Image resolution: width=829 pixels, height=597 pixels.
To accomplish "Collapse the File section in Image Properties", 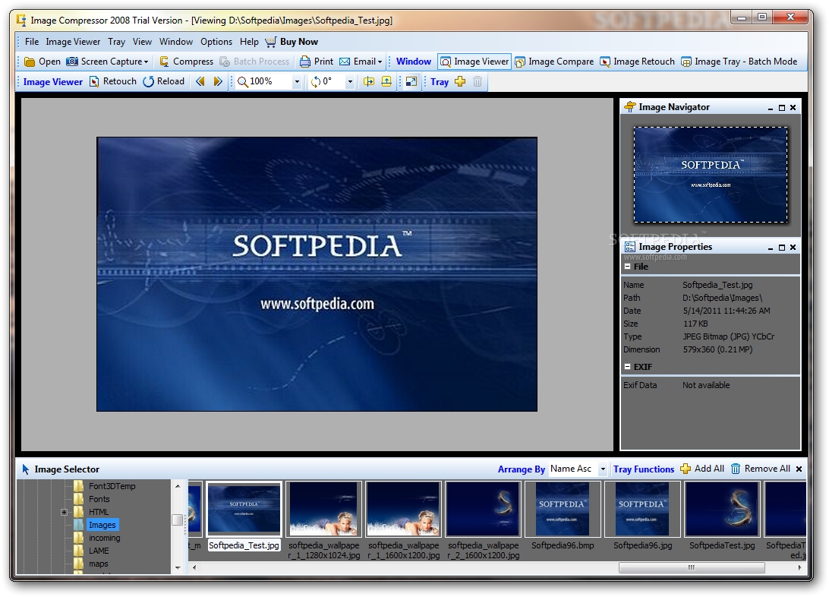I will click(628, 267).
